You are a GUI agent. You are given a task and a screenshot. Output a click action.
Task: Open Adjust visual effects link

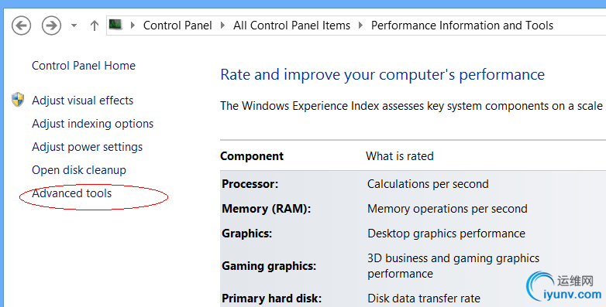(83, 101)
